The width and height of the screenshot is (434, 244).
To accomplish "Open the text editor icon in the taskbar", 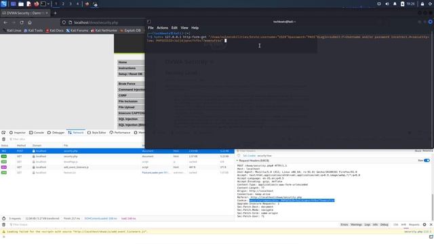I will point(28,4).
